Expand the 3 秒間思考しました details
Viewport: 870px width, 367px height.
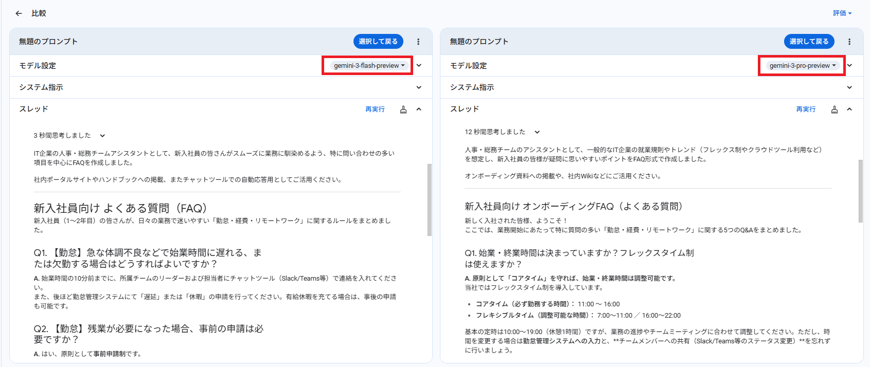tap(102, 136)
